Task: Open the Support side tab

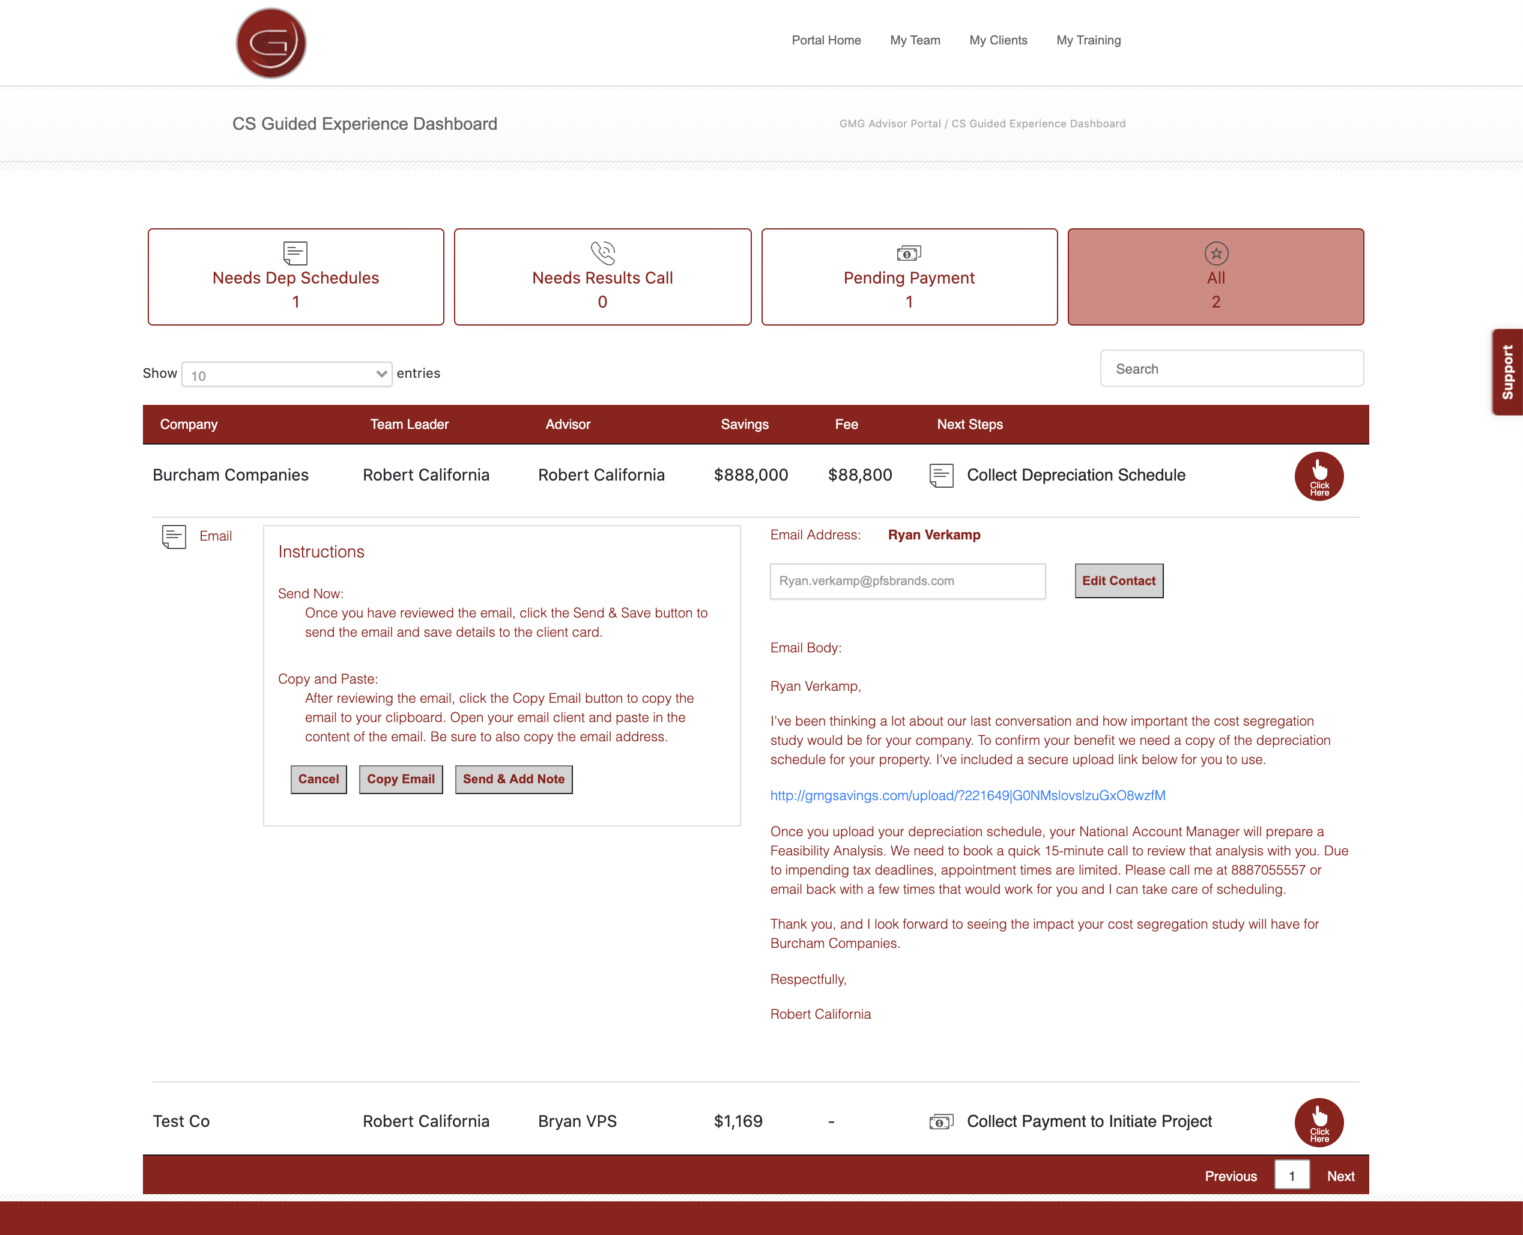Action: point(1507,372)
